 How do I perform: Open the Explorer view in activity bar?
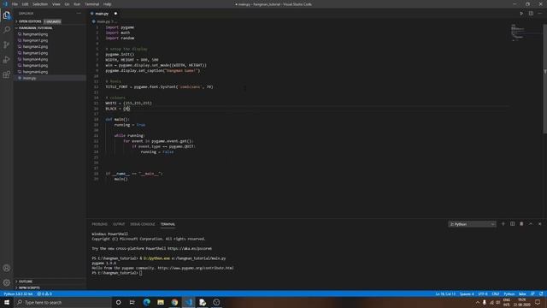(x=6, y=15)
